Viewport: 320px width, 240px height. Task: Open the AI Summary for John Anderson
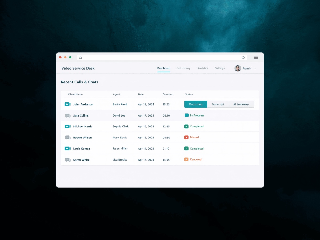(241, 104)
